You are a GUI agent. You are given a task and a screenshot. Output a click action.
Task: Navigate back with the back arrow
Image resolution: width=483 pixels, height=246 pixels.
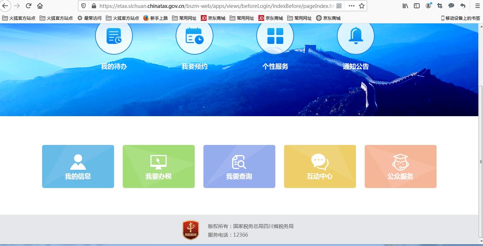point(6,6)
